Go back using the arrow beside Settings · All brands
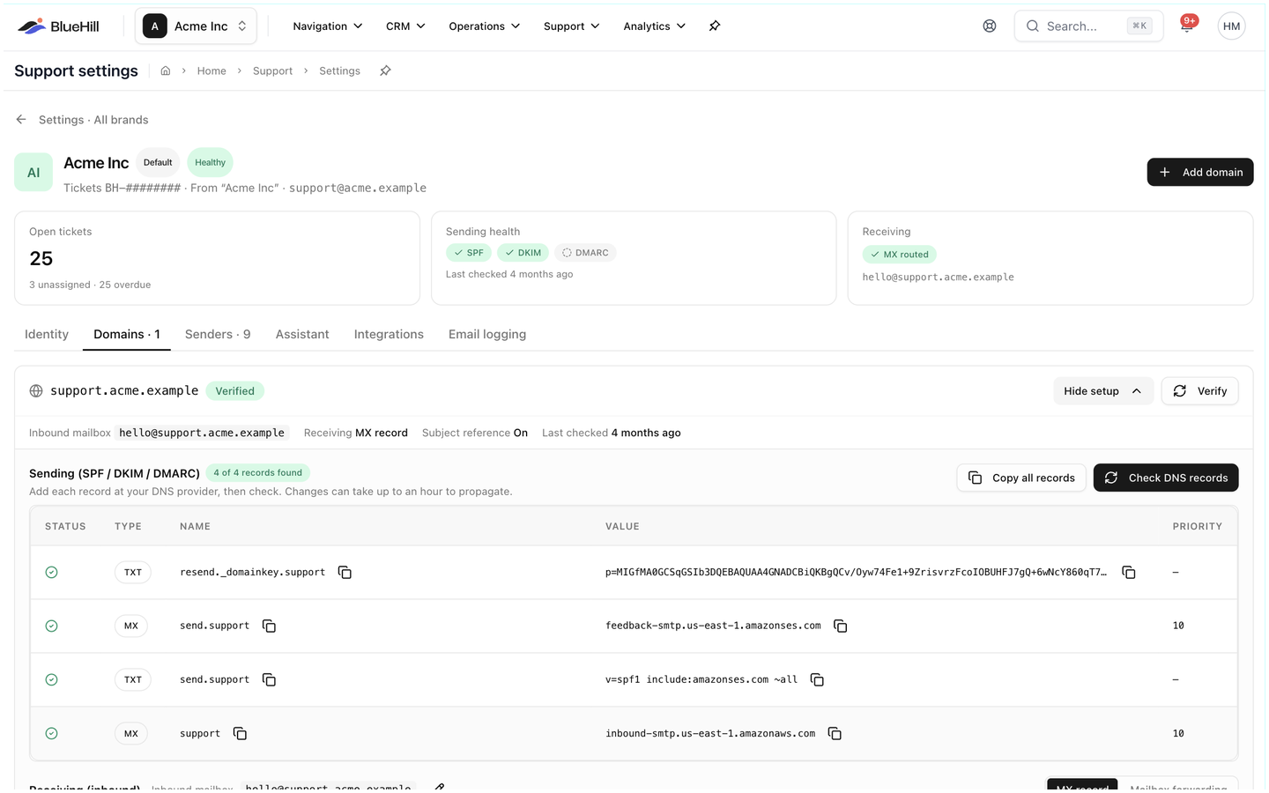The height and width of the screenshot is (793, 1269). 21,120
